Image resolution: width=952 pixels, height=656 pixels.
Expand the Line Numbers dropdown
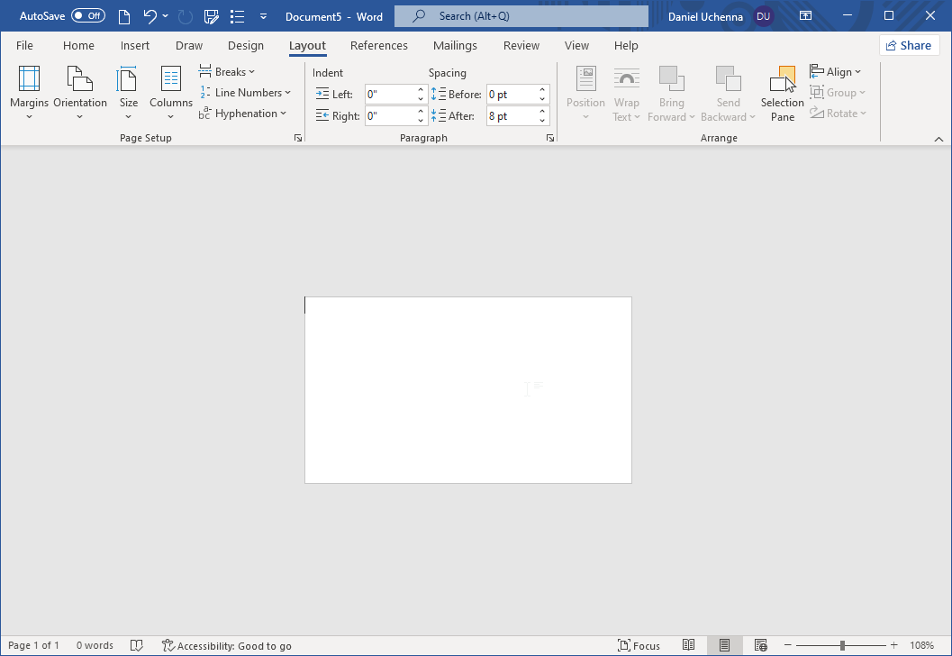pos(245,93)
